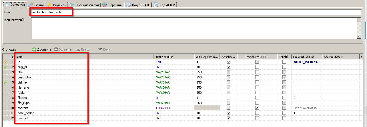Click the primary key icon on id row

click(5, 62)
